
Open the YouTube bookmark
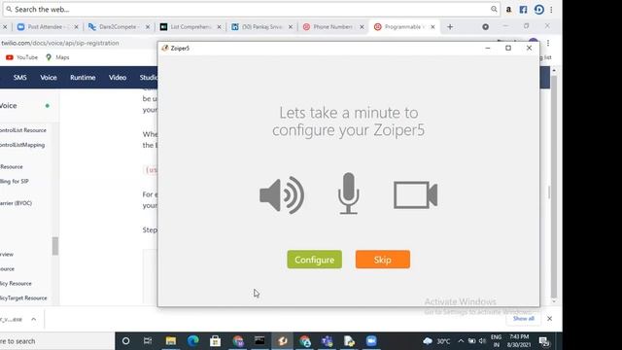pyautogui.click(x=21, y=57)
